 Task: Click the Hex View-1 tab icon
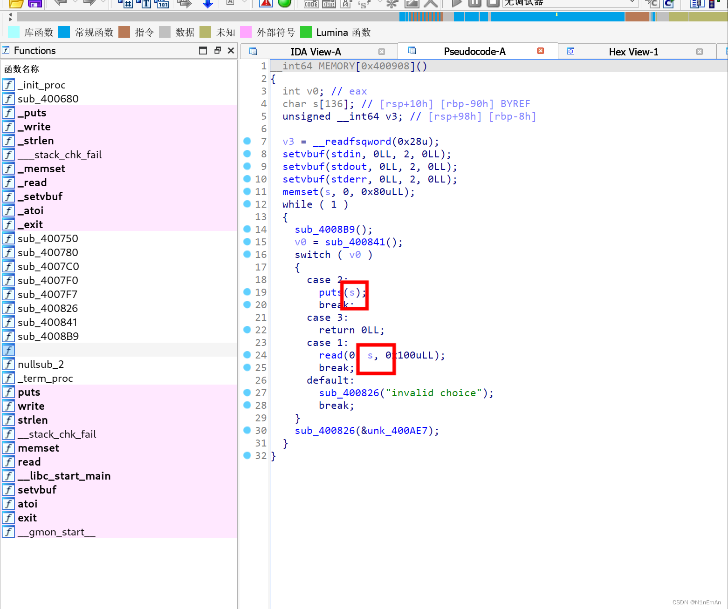point(570,51)
